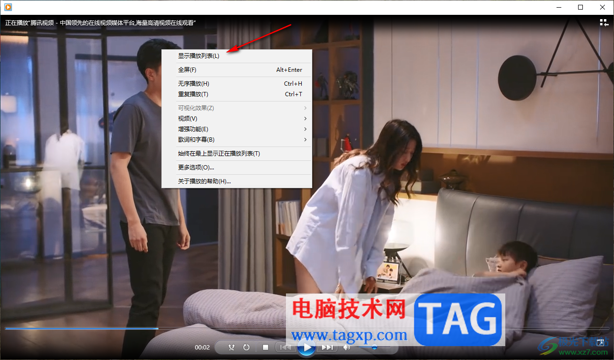Click the Windows Media Player title bar icon
Screen dimensions: 614x360
click(8, 7)
